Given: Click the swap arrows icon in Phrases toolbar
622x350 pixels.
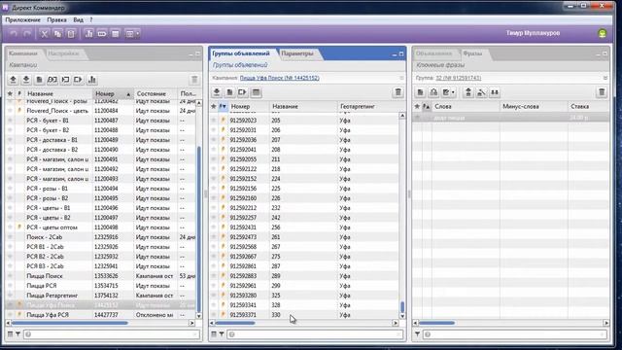Looking at the screenshot, I should pyautogui.click(x=495, y=92).
